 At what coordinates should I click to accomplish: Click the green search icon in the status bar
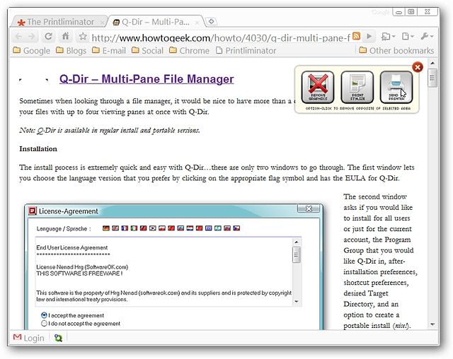pyautogui.click(x=58, y=338)
